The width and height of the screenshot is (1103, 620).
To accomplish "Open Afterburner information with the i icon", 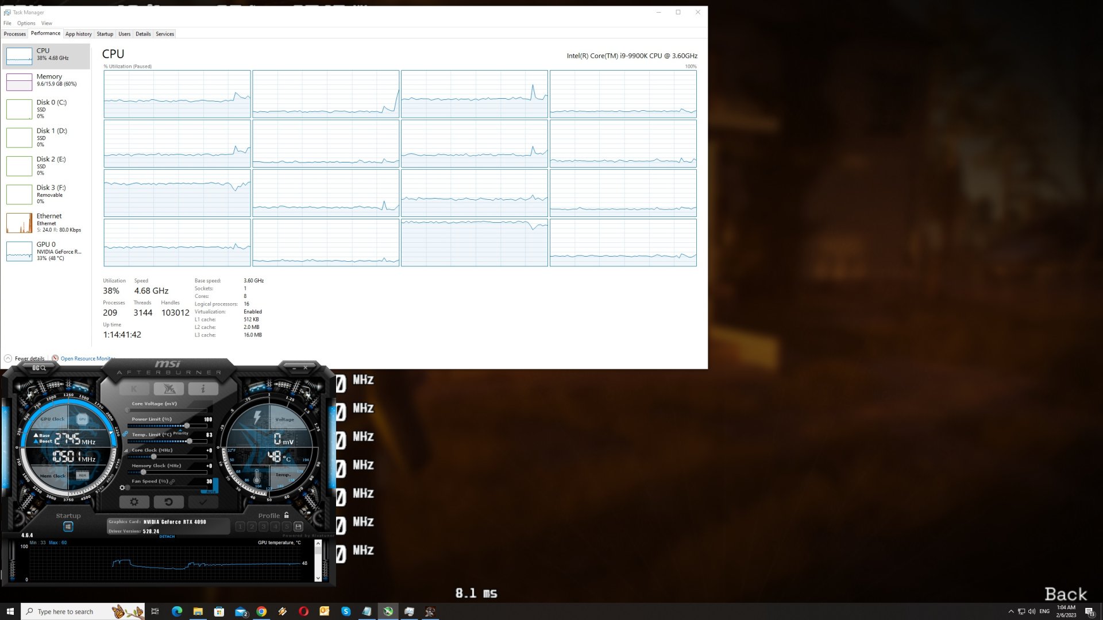I will 203,389.
